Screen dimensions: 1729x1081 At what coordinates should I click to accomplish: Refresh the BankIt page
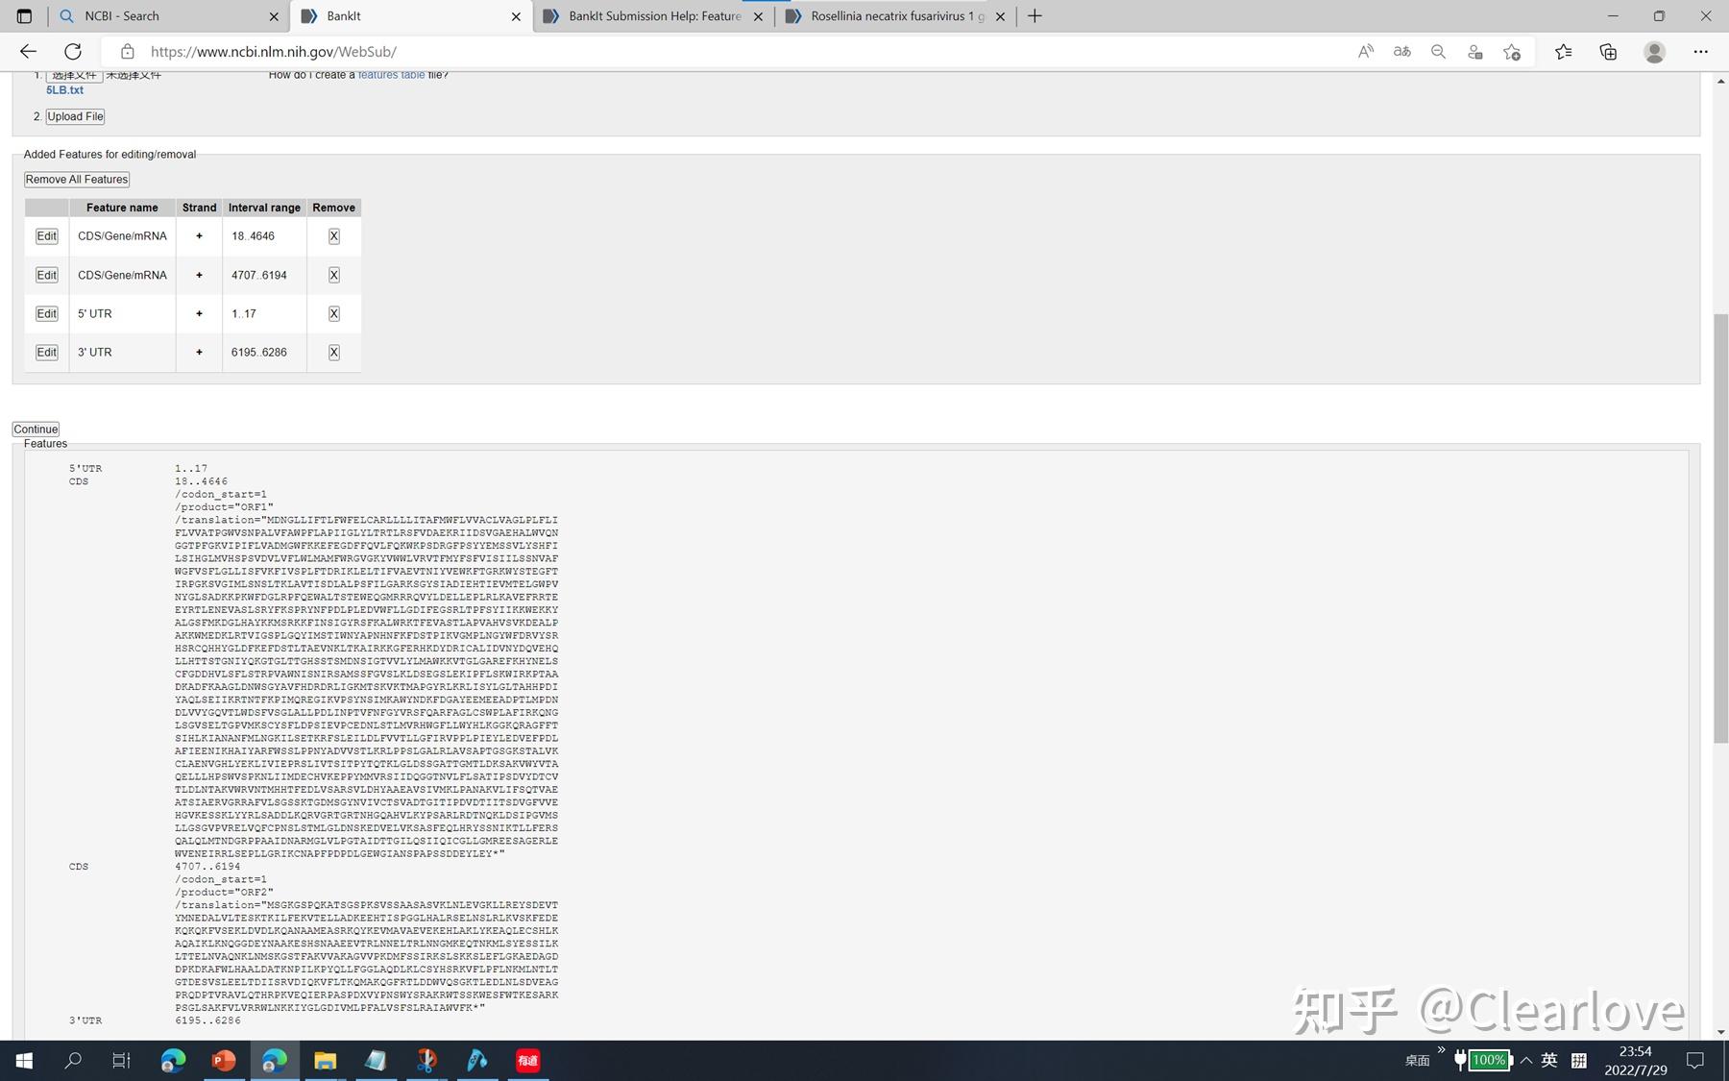pyautogui.click(x=73, y=51)
